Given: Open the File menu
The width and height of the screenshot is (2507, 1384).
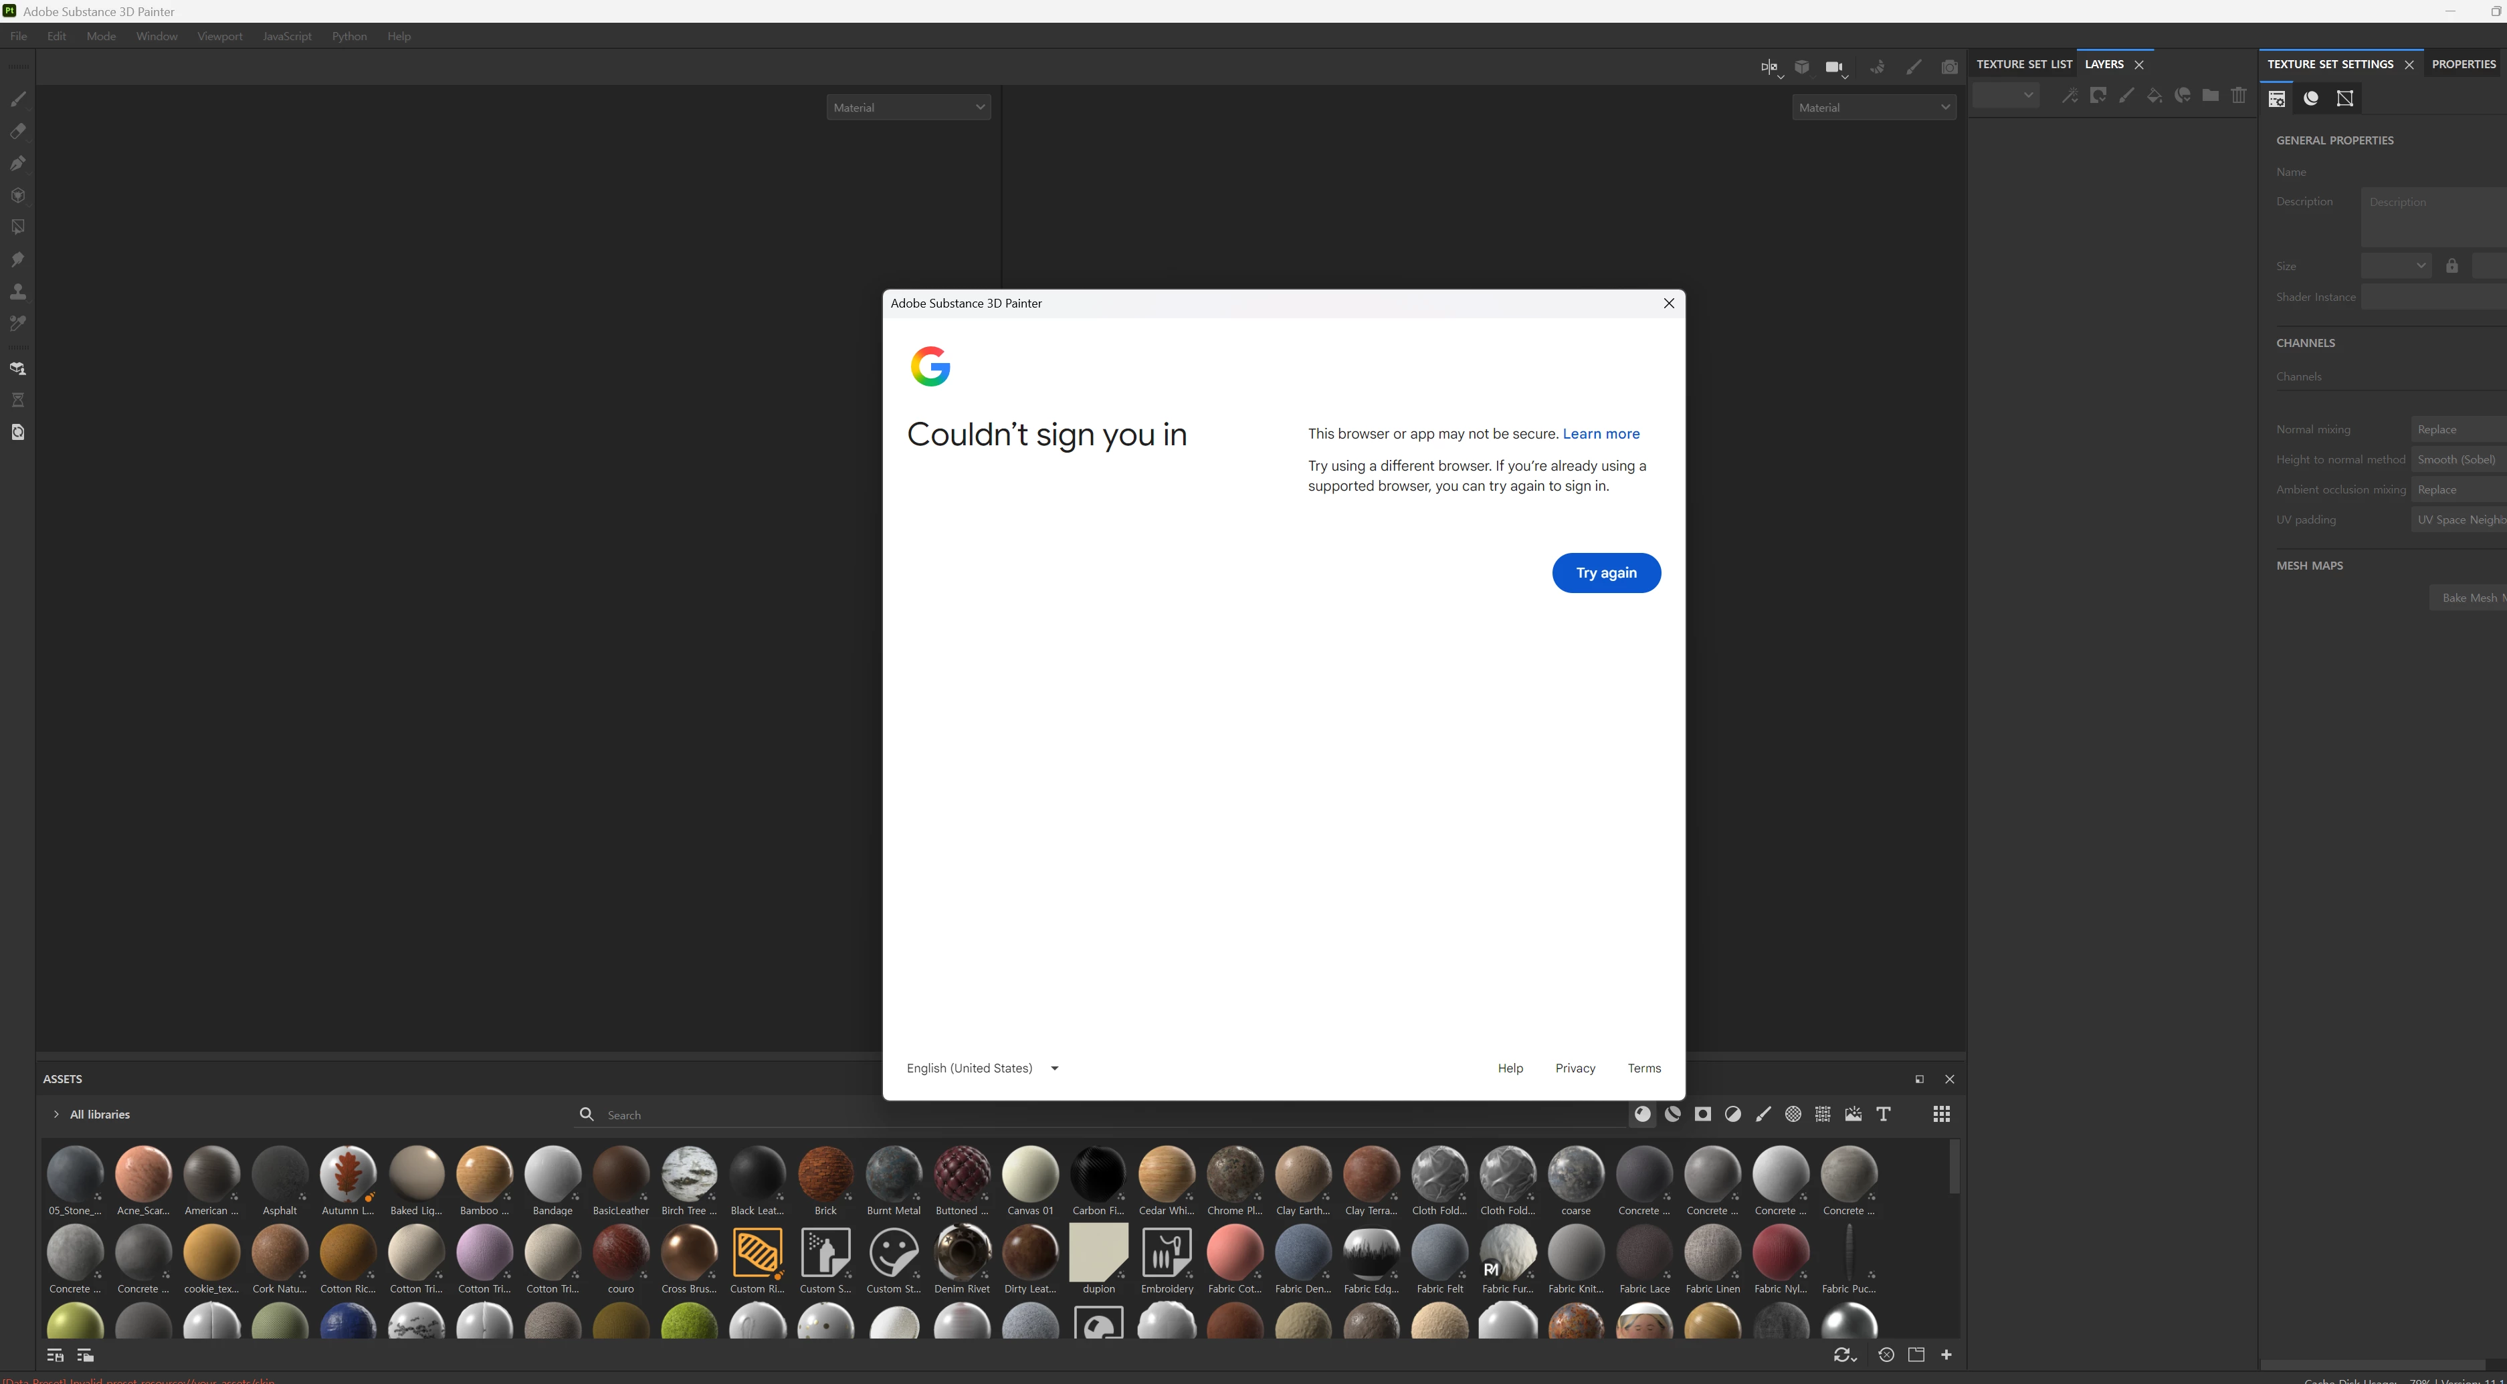Looking at the screenshot, I should click(x=19, y=36).
